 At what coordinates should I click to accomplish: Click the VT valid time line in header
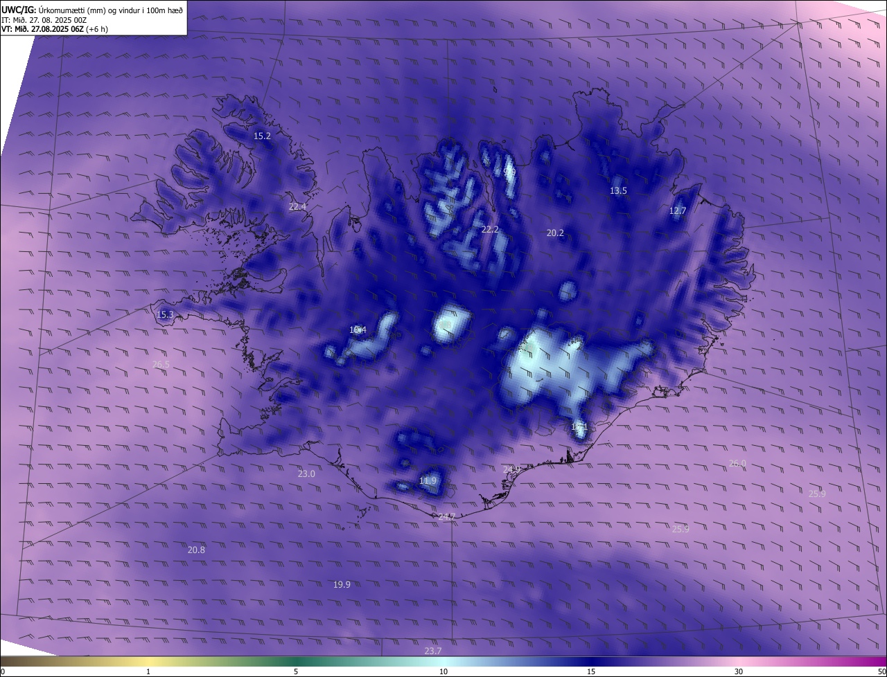click(x=54, y=29)
